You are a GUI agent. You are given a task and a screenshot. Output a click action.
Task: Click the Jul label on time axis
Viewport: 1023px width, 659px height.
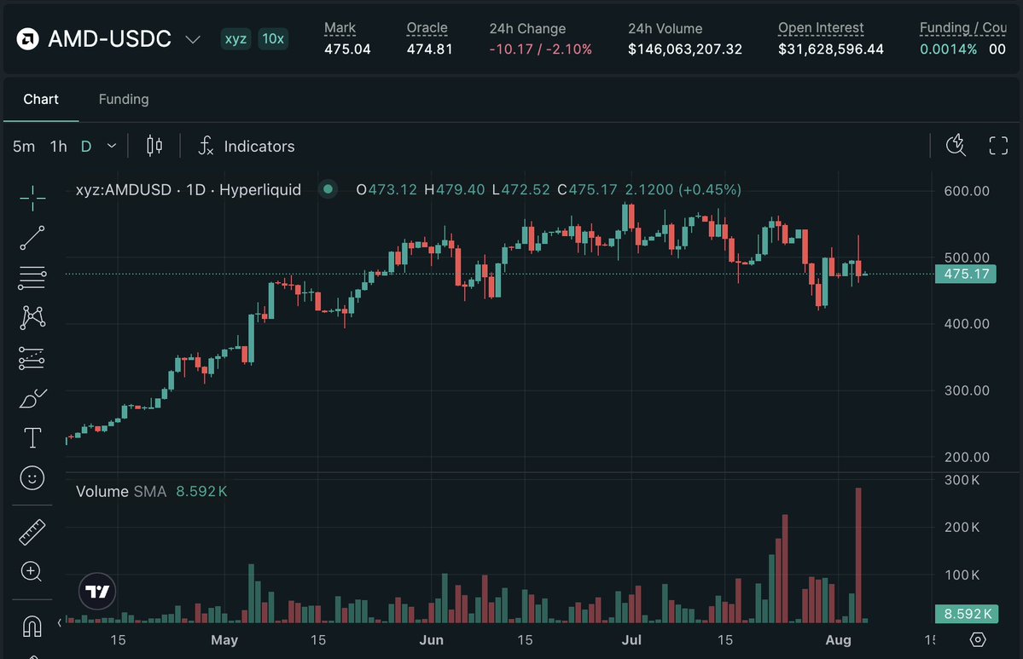coord(631,640)
